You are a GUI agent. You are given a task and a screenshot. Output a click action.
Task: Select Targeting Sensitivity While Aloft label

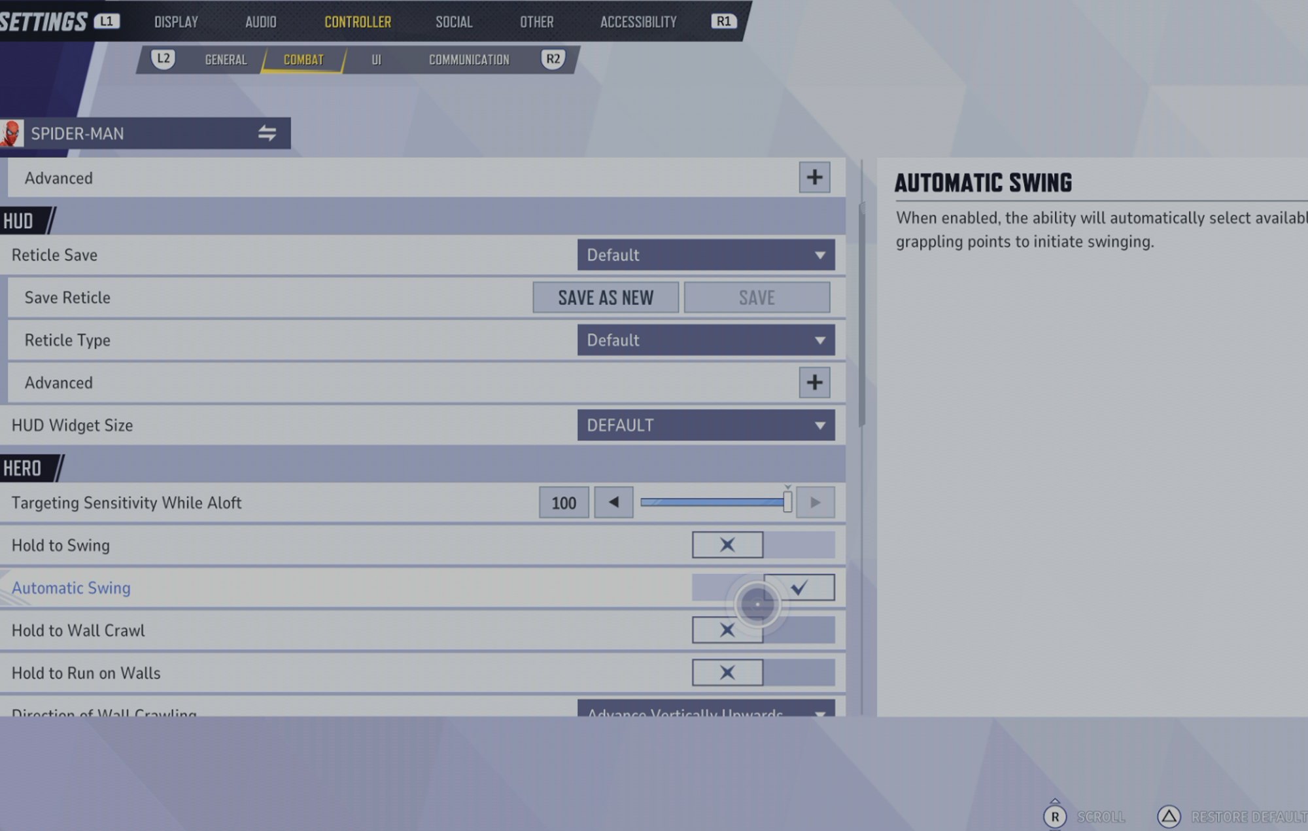[126, 503]
